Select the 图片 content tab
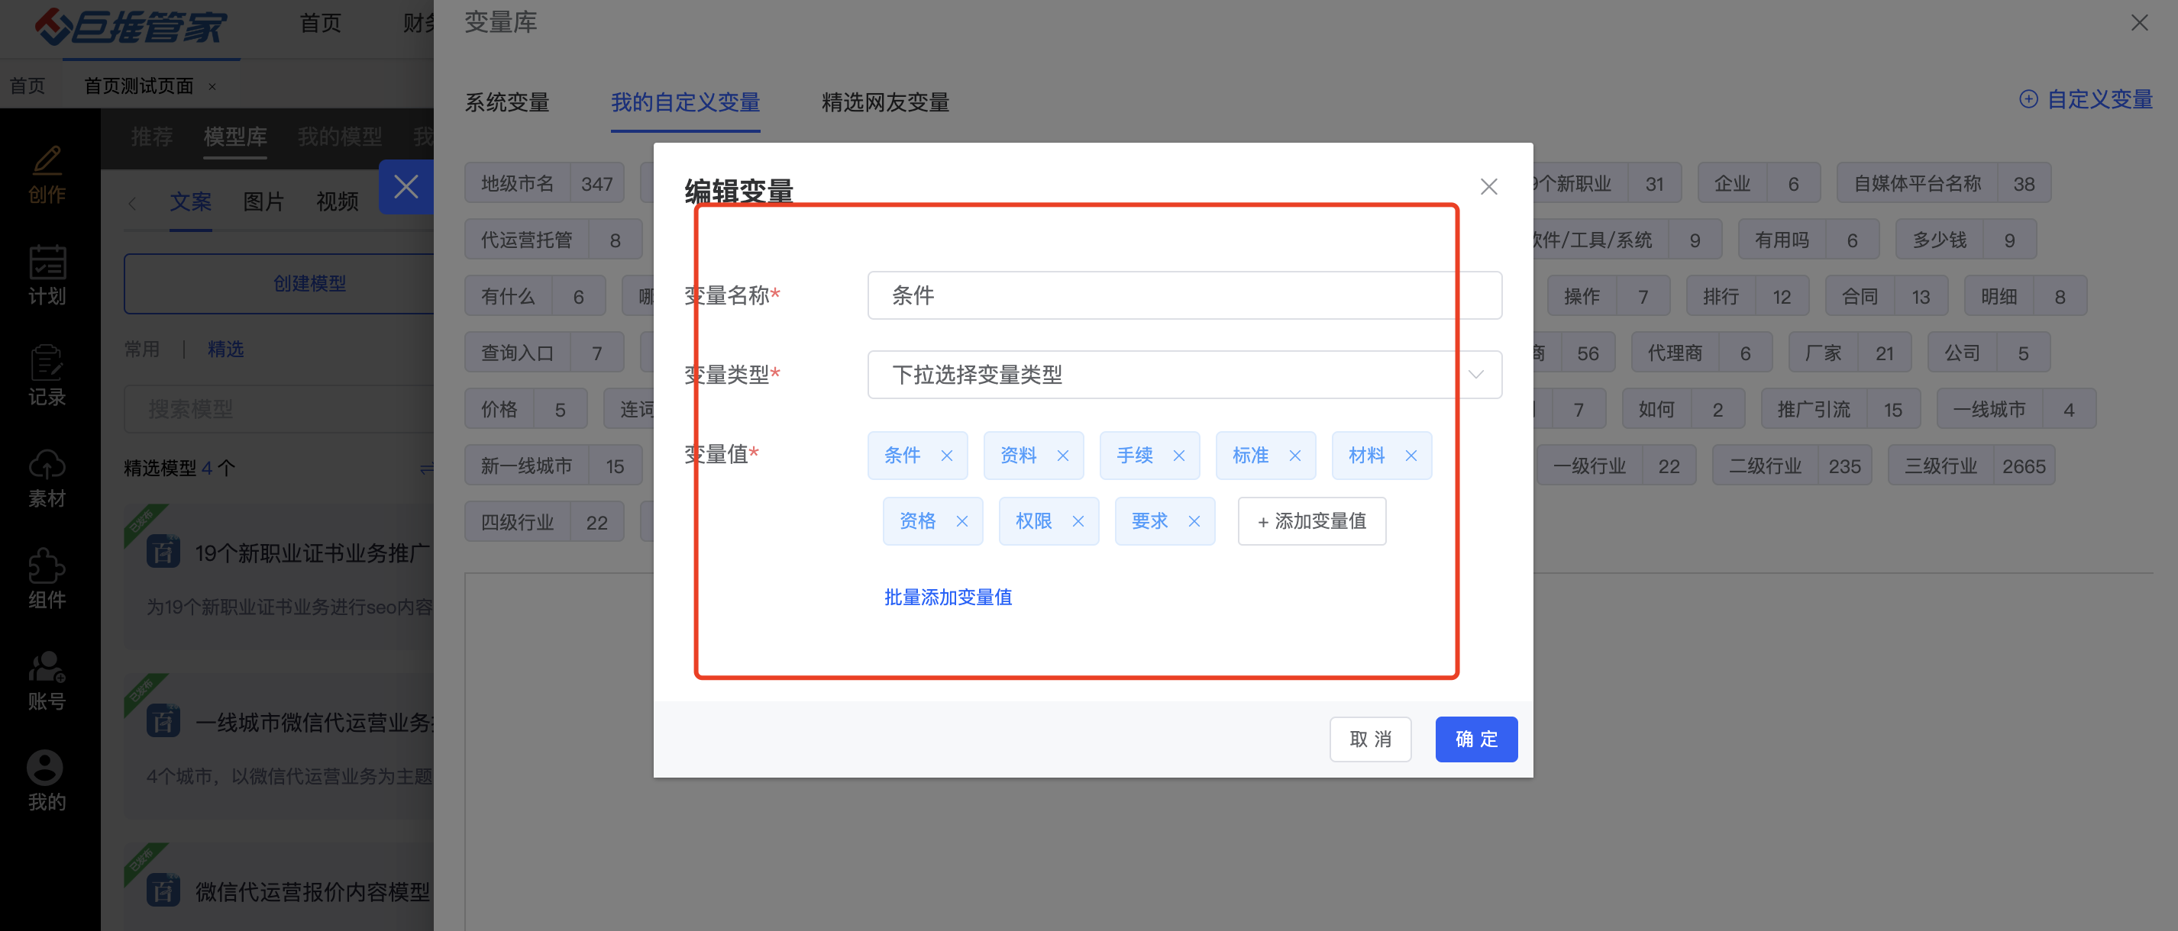Viewport: 2178px width, 931px height. [263, 202]
